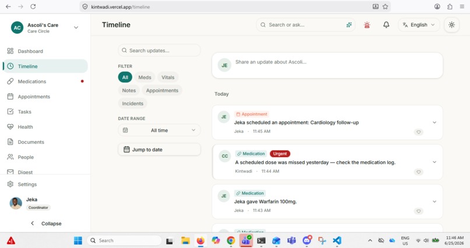Open the notifications bell

click(x=387, y=25)
